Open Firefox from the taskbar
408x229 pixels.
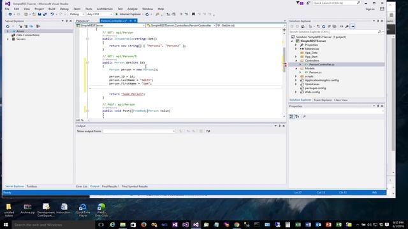click(x=143, y=225)
